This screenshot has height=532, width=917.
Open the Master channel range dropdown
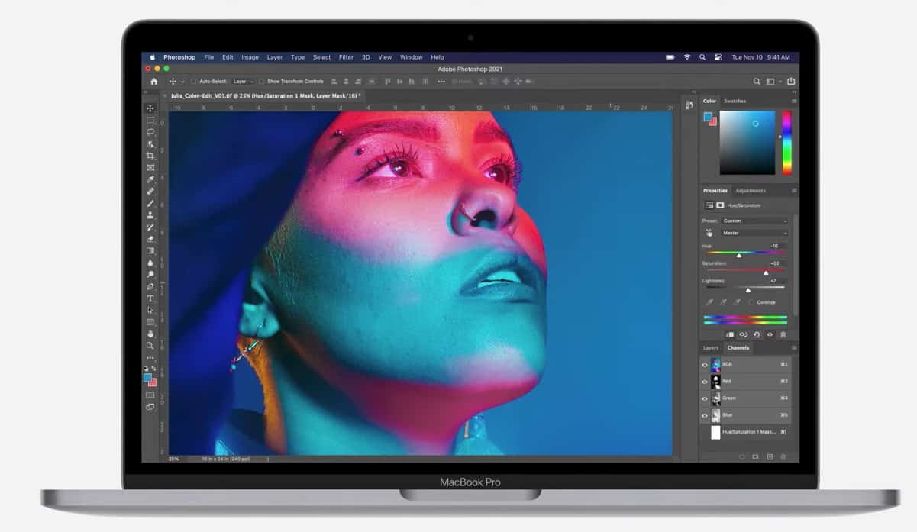tap(754, 233)
